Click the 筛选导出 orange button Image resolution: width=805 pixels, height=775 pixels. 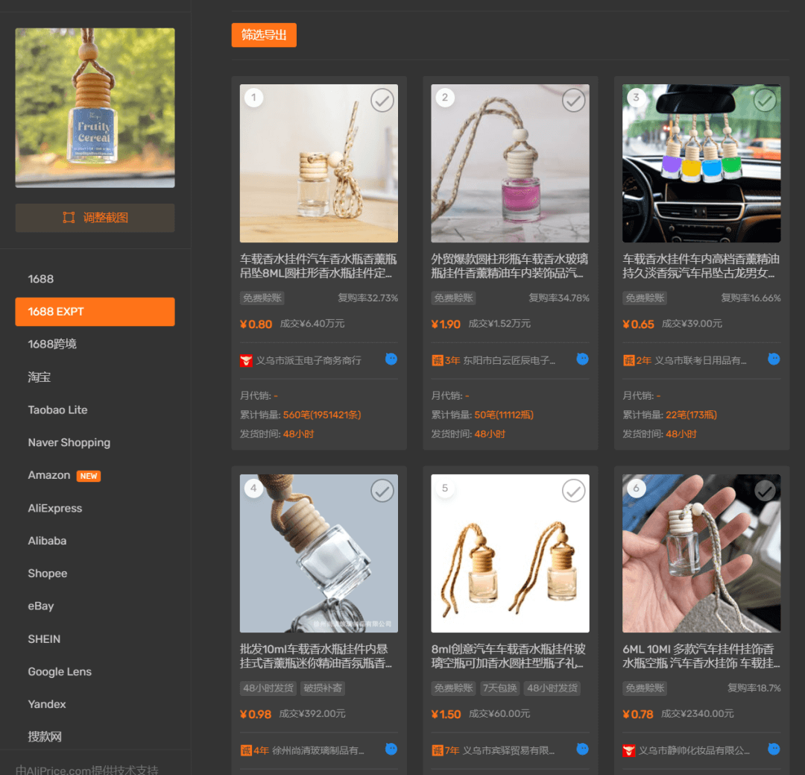click(x=264, y=35)
